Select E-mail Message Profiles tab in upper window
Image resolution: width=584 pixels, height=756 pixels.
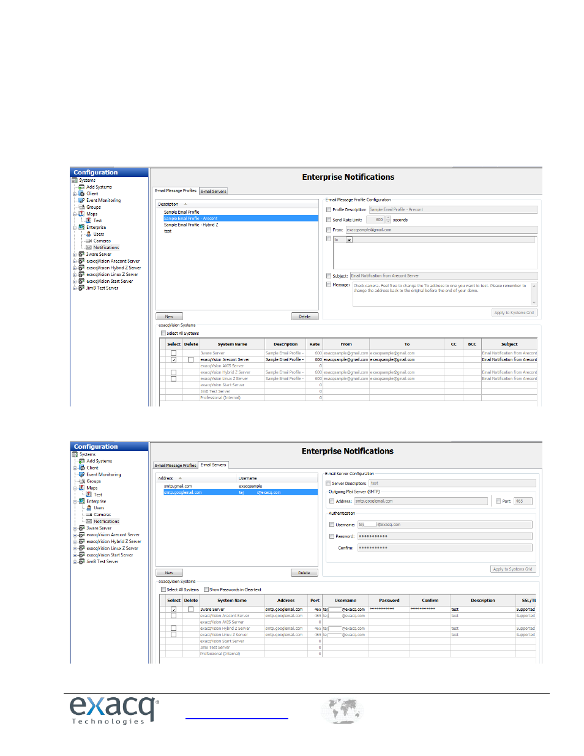(176, 190)
